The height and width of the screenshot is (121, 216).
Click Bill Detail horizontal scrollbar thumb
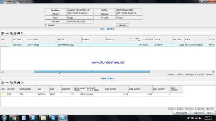click(92, 71)
